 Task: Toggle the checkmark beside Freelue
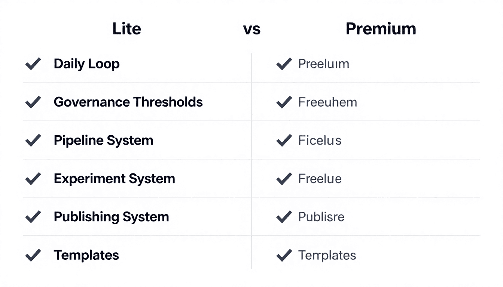click(284, 179)
